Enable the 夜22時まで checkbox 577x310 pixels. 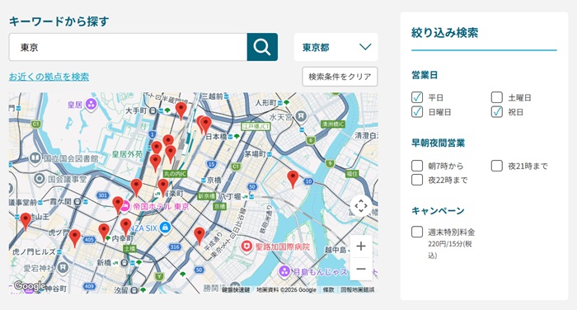tap(417, 180)
